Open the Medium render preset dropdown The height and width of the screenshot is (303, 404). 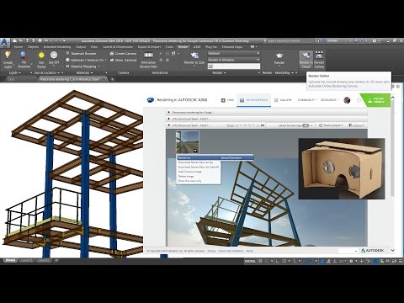234,53
